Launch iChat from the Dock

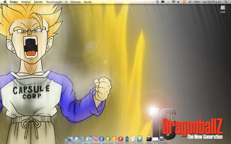pyautogui.click(x=76, y=139)
